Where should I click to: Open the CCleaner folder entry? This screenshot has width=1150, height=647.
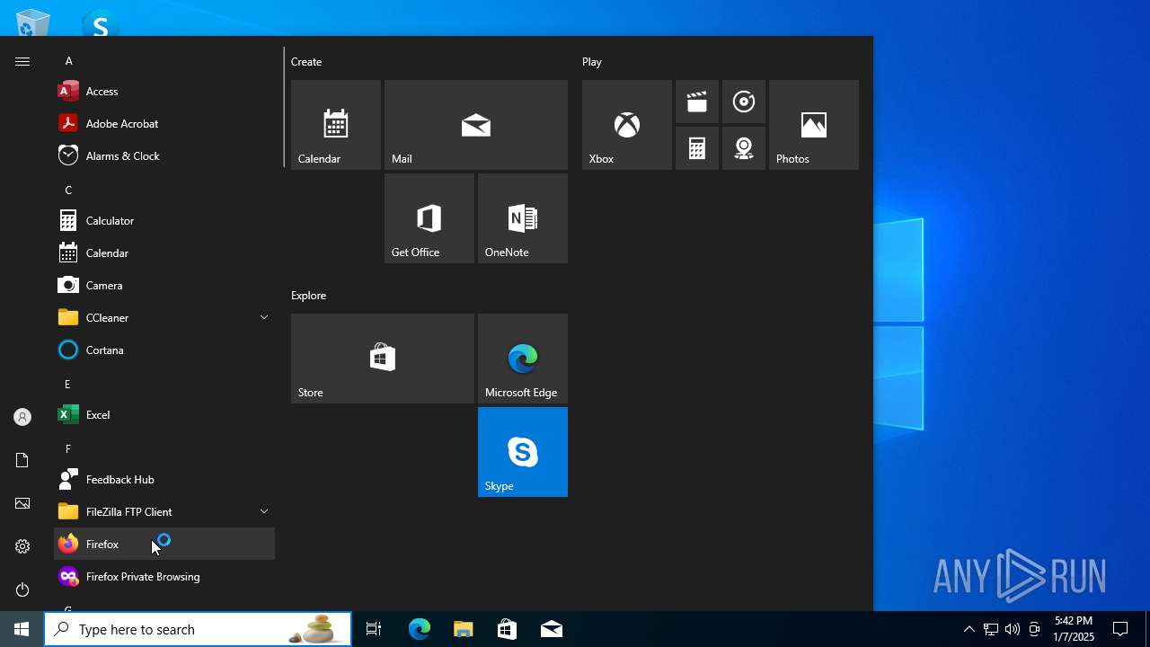[164, 317]
